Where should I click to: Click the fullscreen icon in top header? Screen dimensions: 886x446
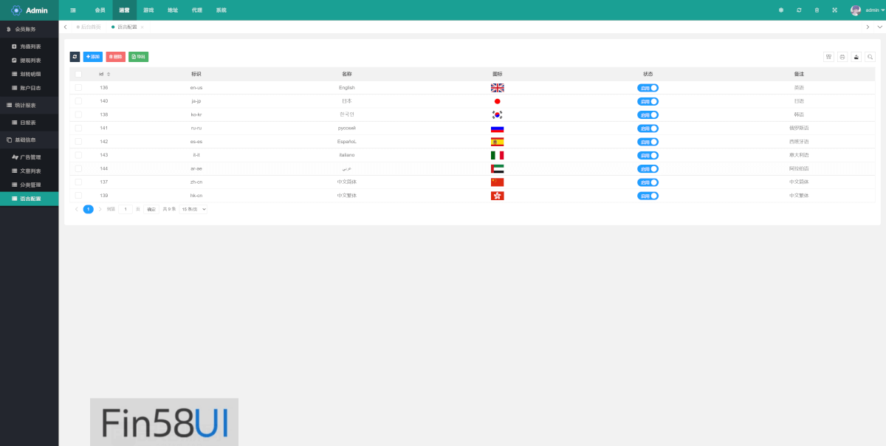click(x=834, y=10)
